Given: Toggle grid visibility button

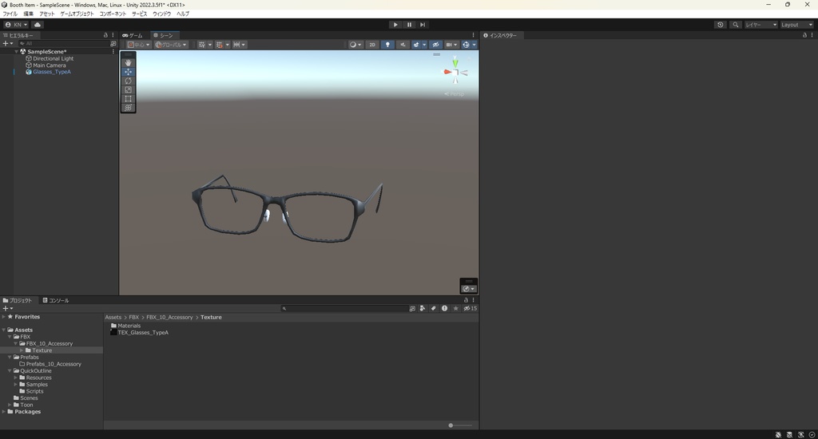Looking at the screenshot, I should pyautogui.click(x=202, y=45).
